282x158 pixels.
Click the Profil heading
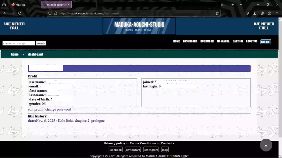point(33,76)
